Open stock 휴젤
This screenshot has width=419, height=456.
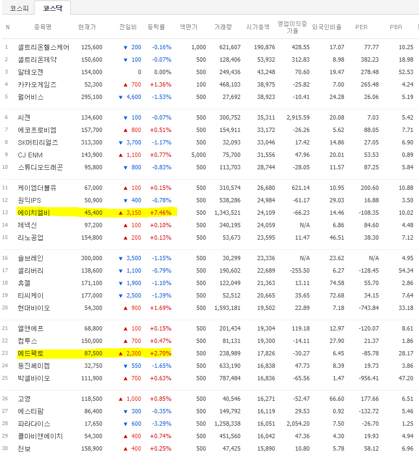tap(24, 283)
